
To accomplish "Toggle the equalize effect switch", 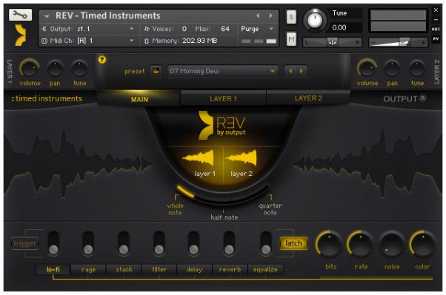I will pos(266,243).
